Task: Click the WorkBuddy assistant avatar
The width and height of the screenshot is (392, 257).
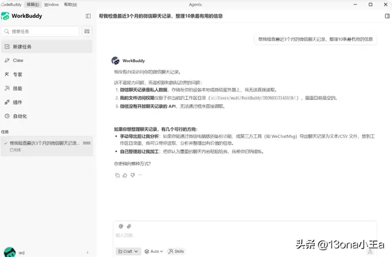Action: 115,61
